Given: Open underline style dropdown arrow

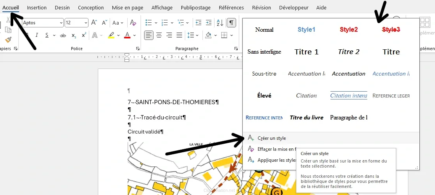Looking at the screenshot, I should (54, 36).
